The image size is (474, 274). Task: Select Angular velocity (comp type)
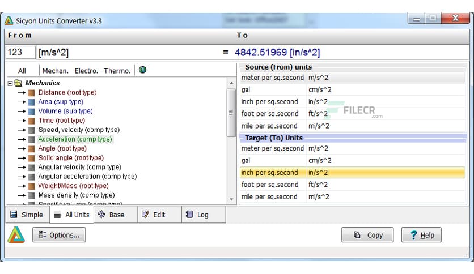tap(80, 167)
